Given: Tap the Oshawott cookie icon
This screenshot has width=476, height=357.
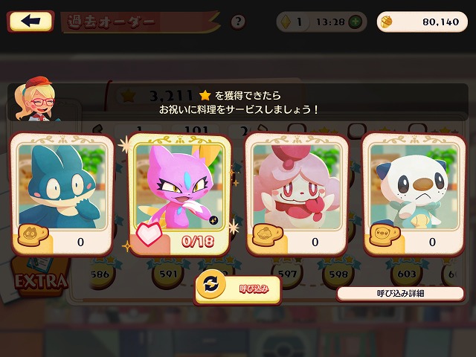Looking at the screenshot, I should point(385,235).
